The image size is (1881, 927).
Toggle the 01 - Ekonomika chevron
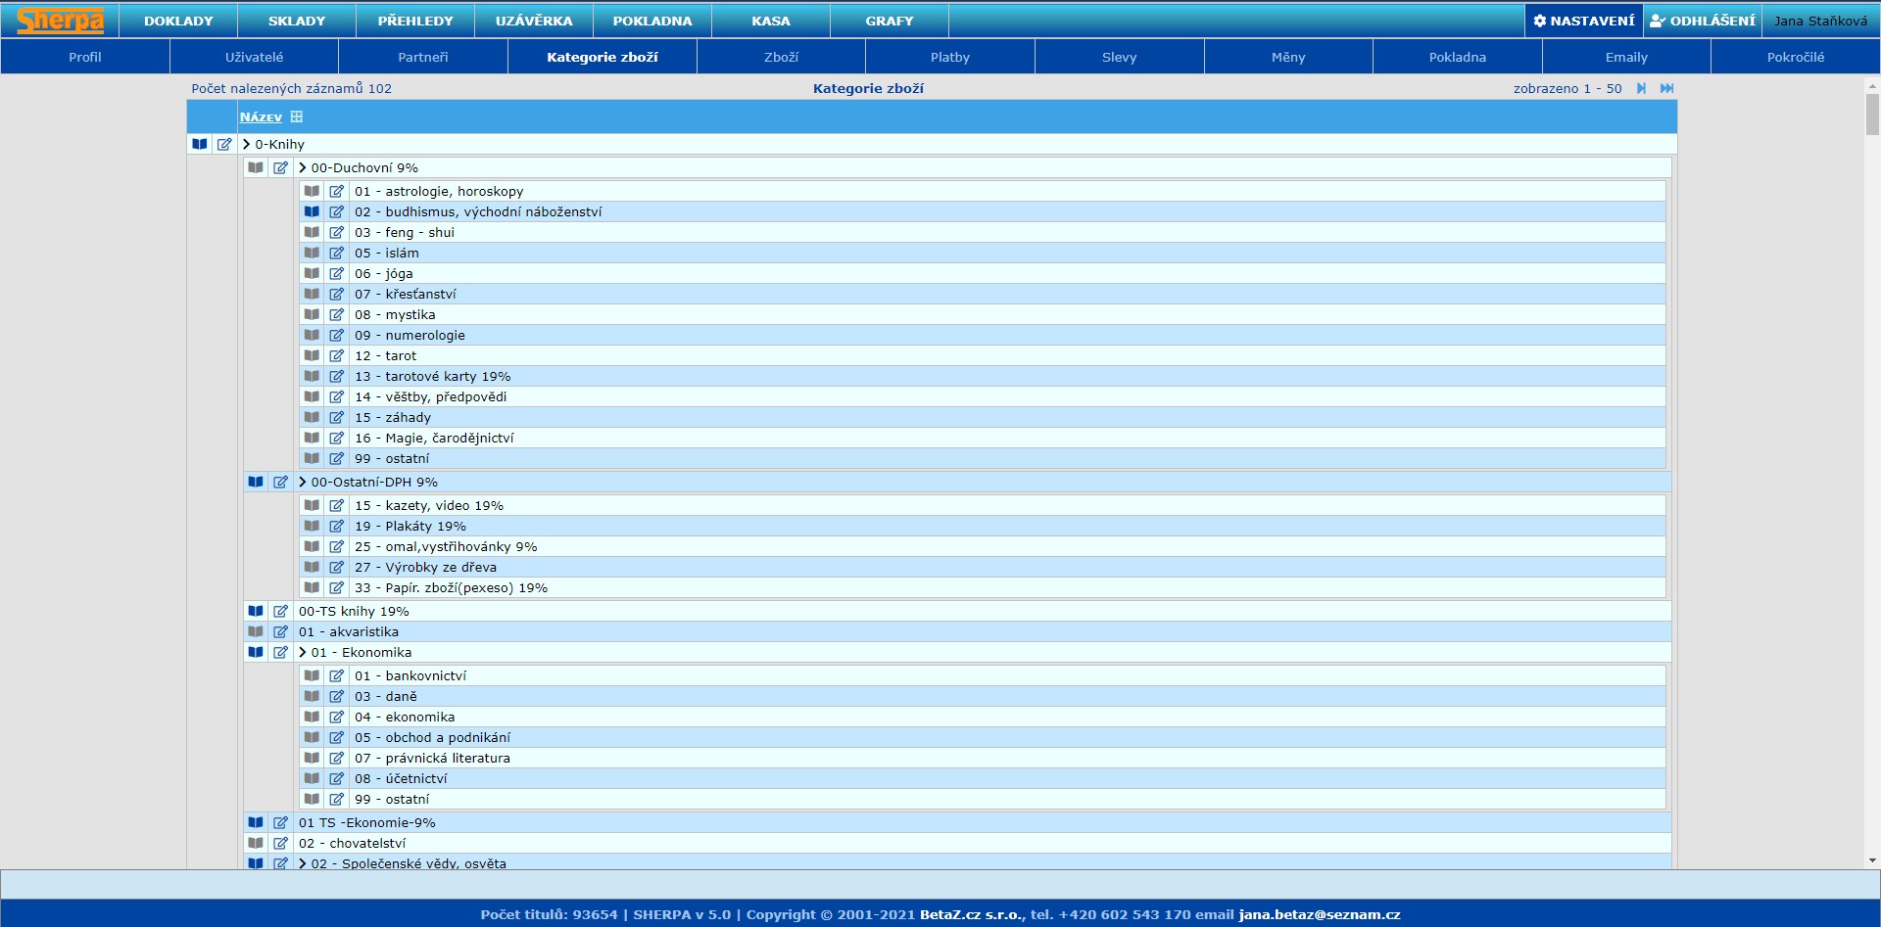(x=303, y=653)
